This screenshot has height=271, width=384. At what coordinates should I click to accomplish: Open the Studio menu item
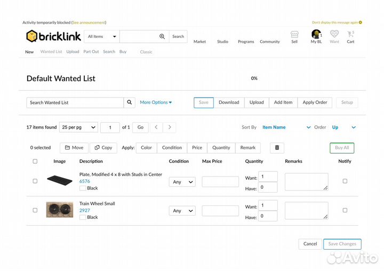pyautogui.click(x=222, y=42)
